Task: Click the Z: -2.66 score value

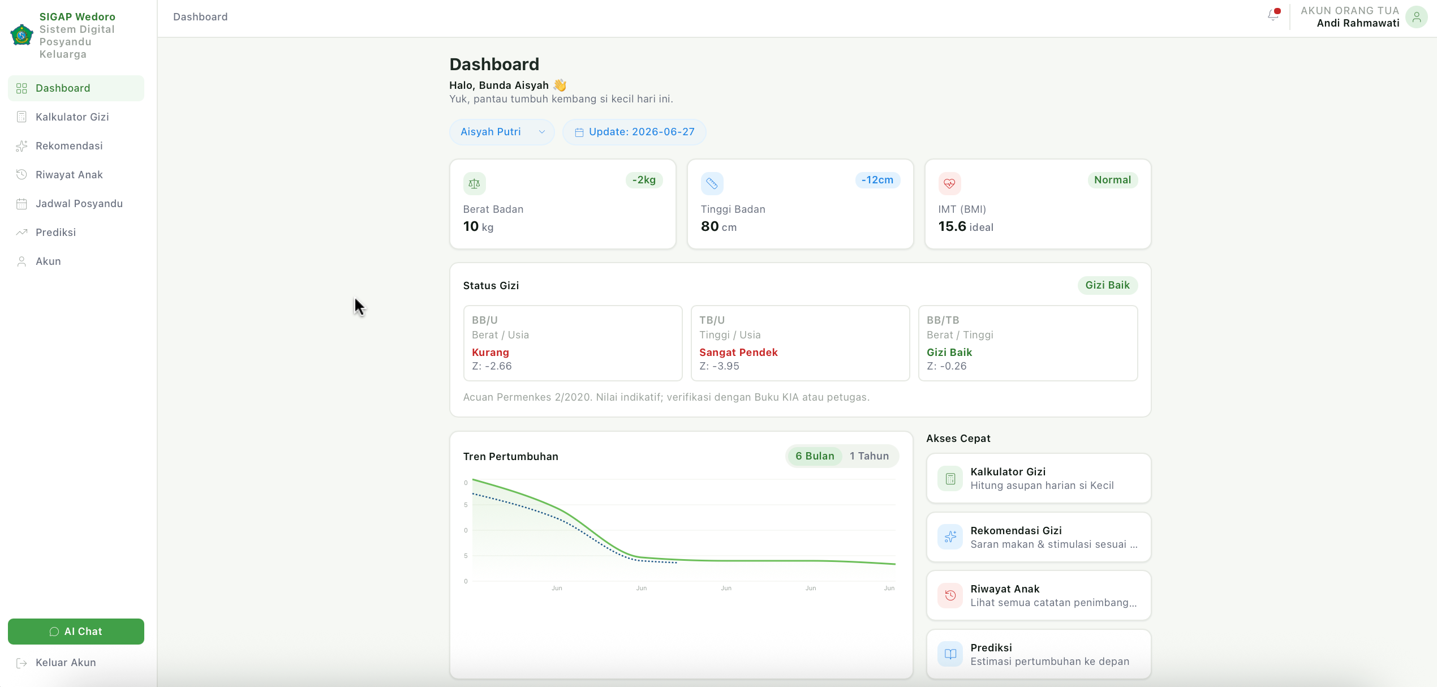Action: point(492,366)
